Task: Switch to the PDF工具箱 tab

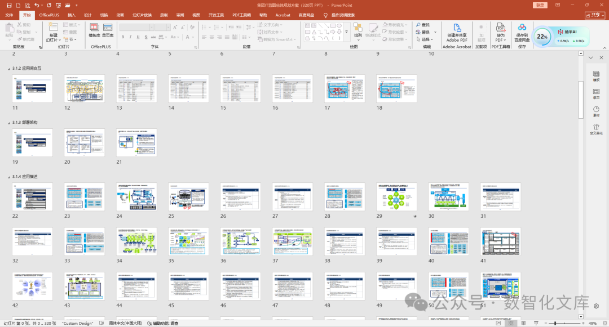Action: coord(241,15)
